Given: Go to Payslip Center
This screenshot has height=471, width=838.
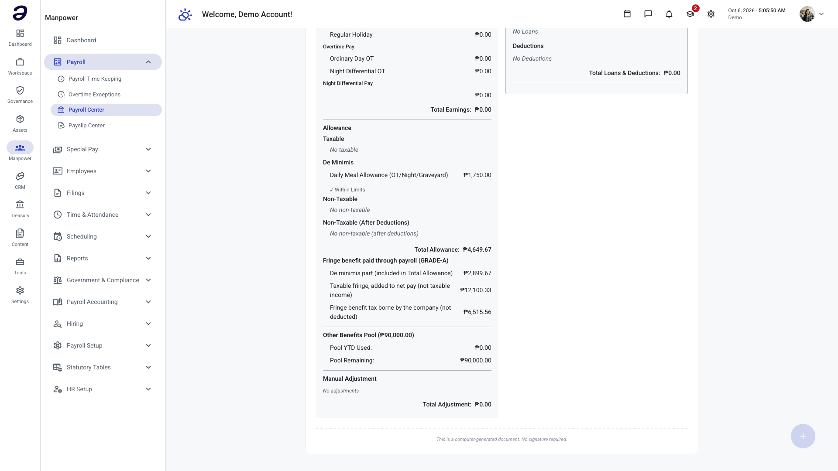Looking at the screenshot, I should [106, 126].
